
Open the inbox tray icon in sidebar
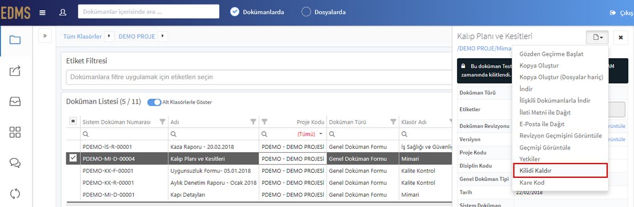(15, 102)
